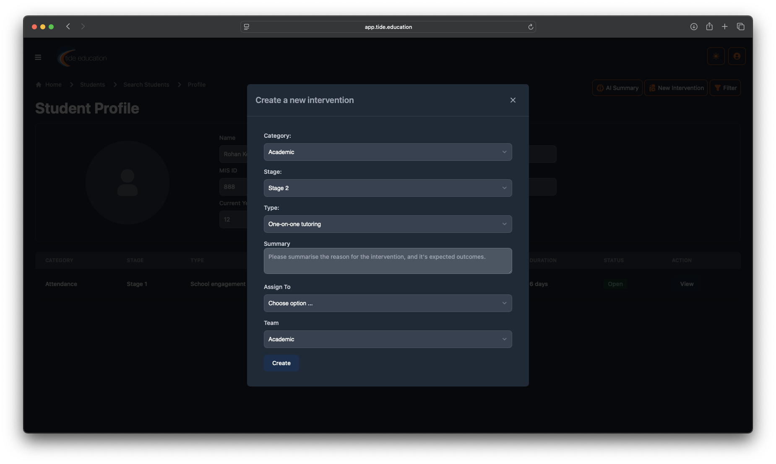
Task: Open the Category dropdown showing Academic
Action: 387,152
